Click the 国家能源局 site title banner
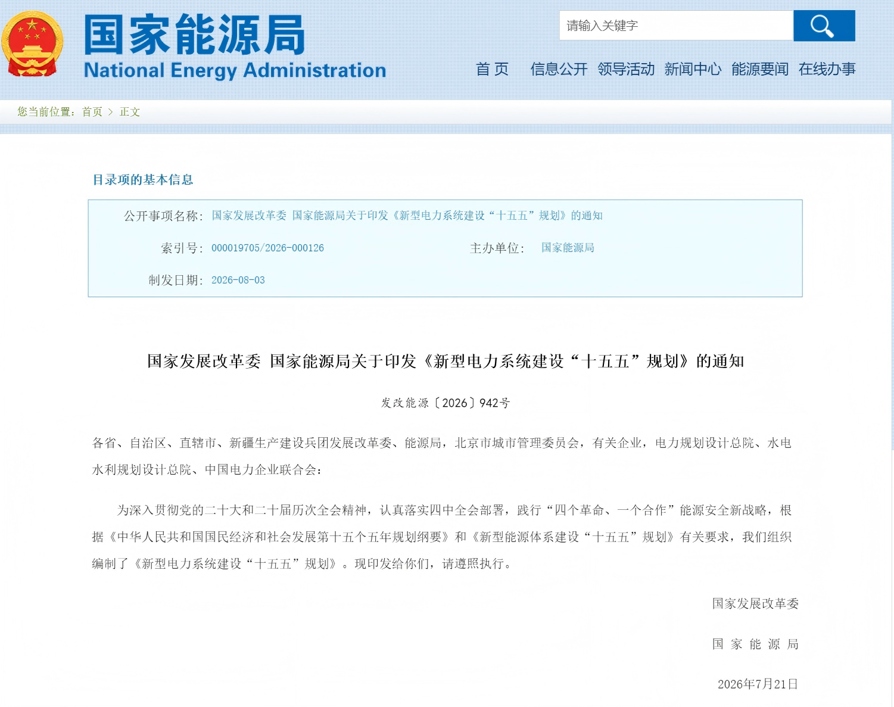Image resolution: width=894 pixels, height=707 pixels. [x=195, y=35]
